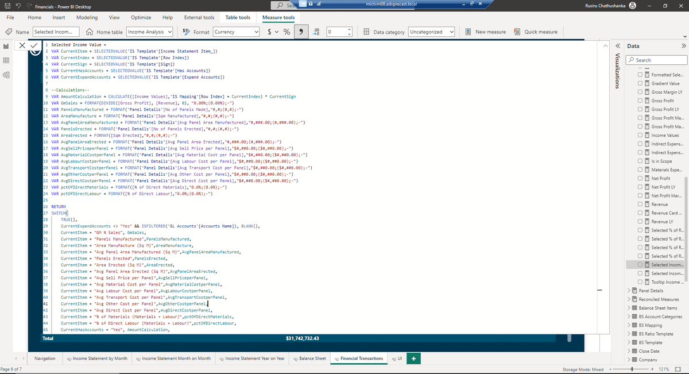
Task: Open Income Statement by Month page tab
Action: [x=97, y=358]
